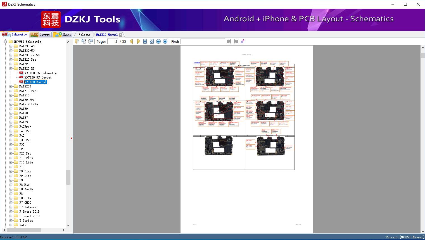Switch to the Welcome tab
This screenshot has height=240, width=425.
click(x=84, y=35)
